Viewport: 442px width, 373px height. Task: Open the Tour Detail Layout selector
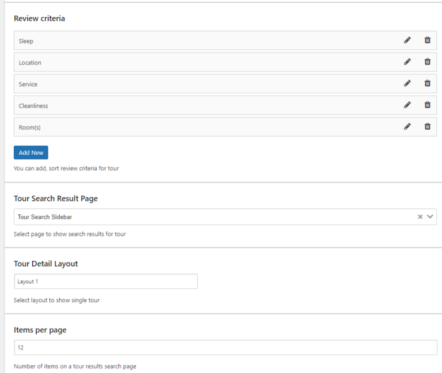106,281
